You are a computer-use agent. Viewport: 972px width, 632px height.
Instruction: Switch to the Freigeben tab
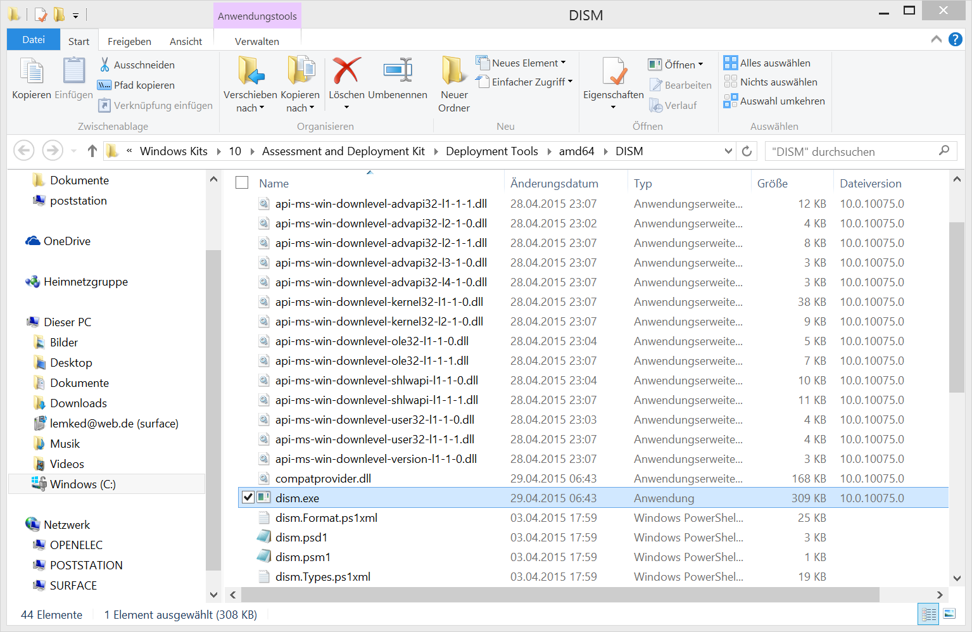129,41
